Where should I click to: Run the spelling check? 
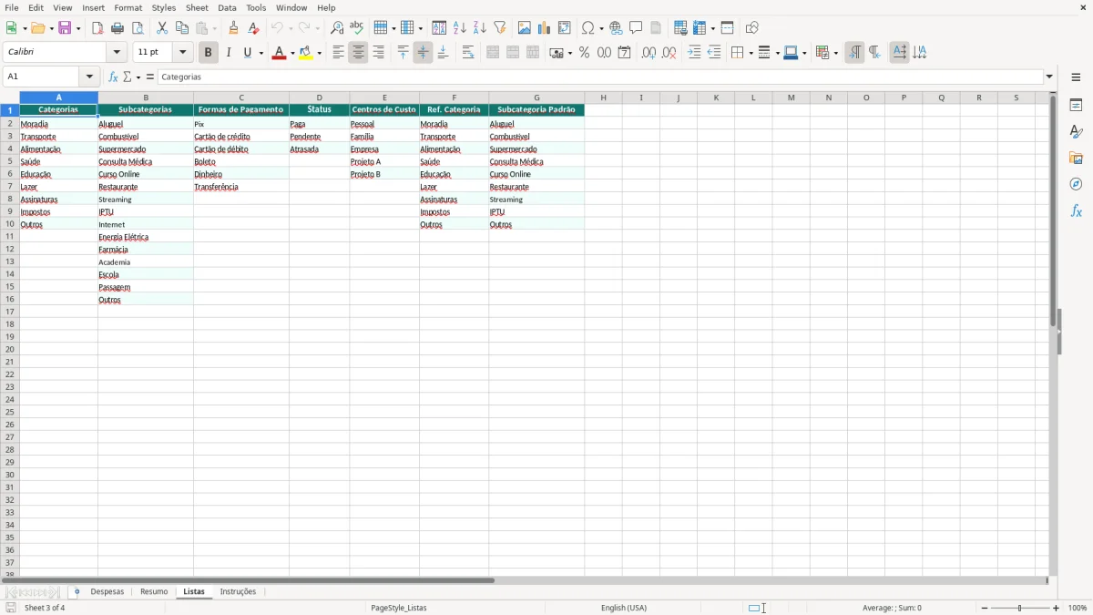tap(357, 28)
